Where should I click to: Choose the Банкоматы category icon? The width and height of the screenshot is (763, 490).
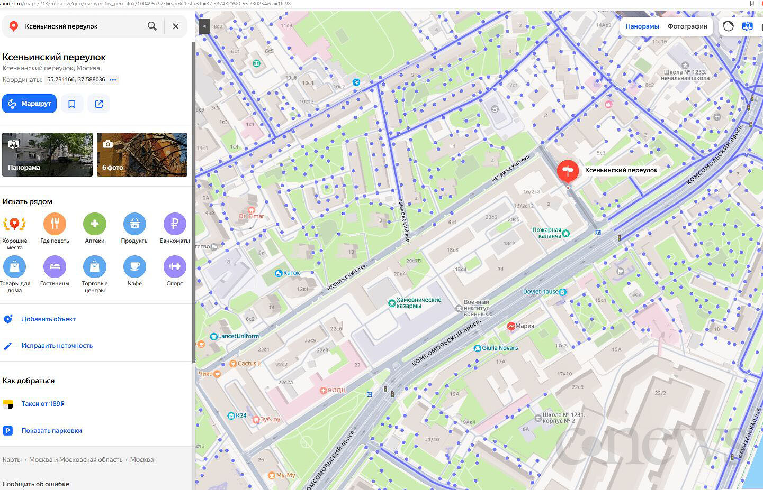coord(175,224)
